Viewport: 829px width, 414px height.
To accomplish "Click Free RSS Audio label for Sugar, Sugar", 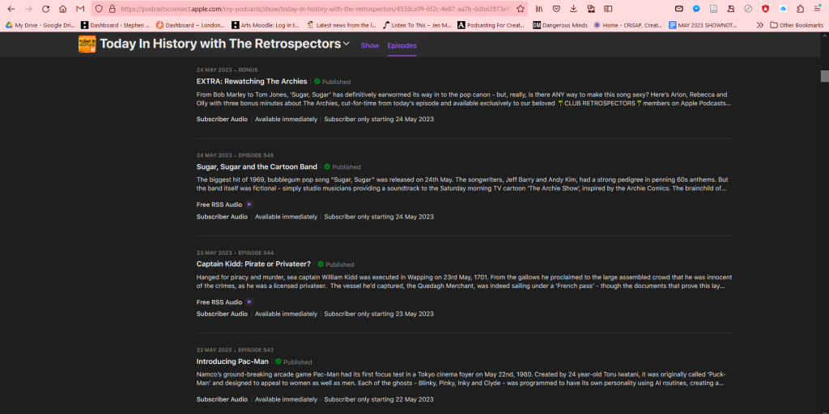I will (219, 205).
